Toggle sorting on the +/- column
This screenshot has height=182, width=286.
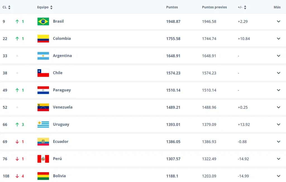point(242,7)
